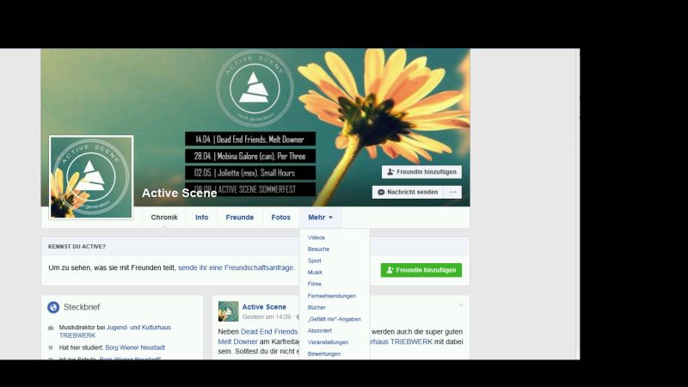The image size is (688, 387).
Task: Click the briefcase icon beside Musikdirektor
Action: [51, 328]
